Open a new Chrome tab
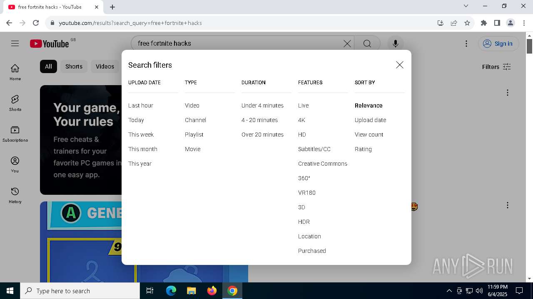Image resolution: width=533 pixels, height=299 pixels. pyautogui.click(x=112, y=7)
